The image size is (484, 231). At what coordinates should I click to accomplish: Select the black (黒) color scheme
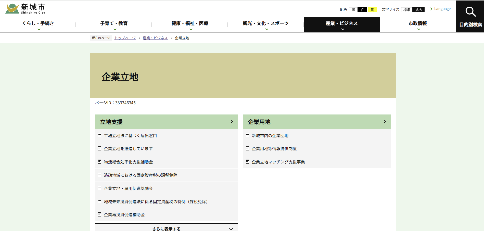pos(353,10)
